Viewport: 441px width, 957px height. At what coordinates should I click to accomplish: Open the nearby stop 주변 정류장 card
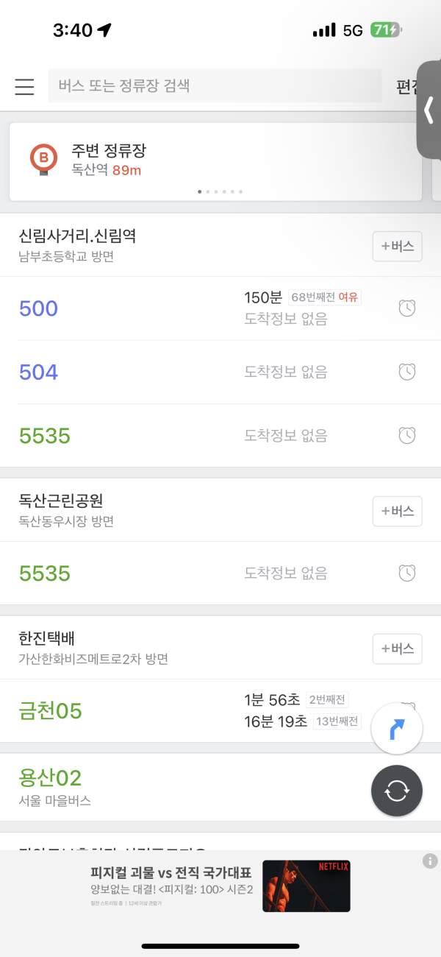point(215,162)
